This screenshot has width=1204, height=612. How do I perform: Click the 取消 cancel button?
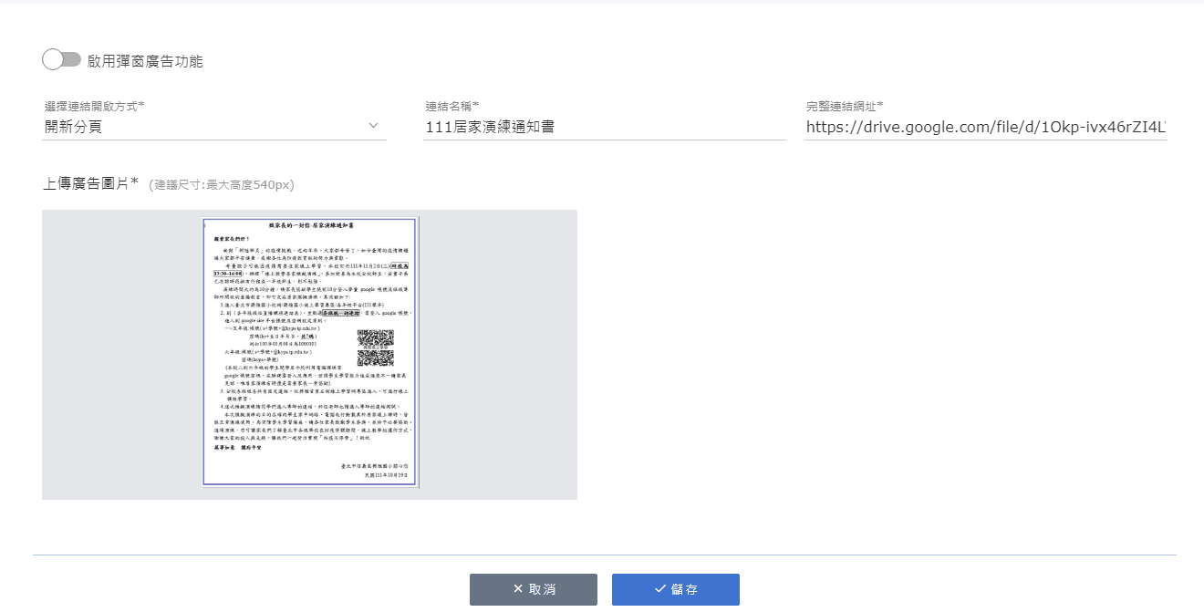click(534, 589)
